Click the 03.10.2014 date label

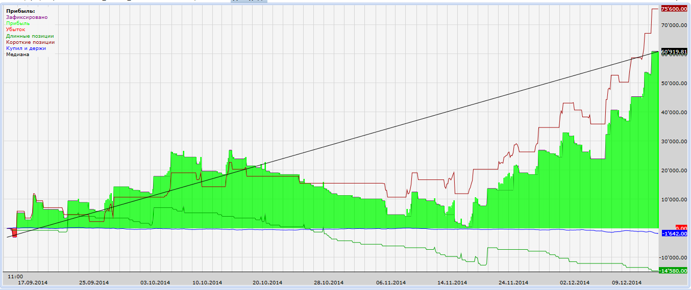click(x=155, y=282)
